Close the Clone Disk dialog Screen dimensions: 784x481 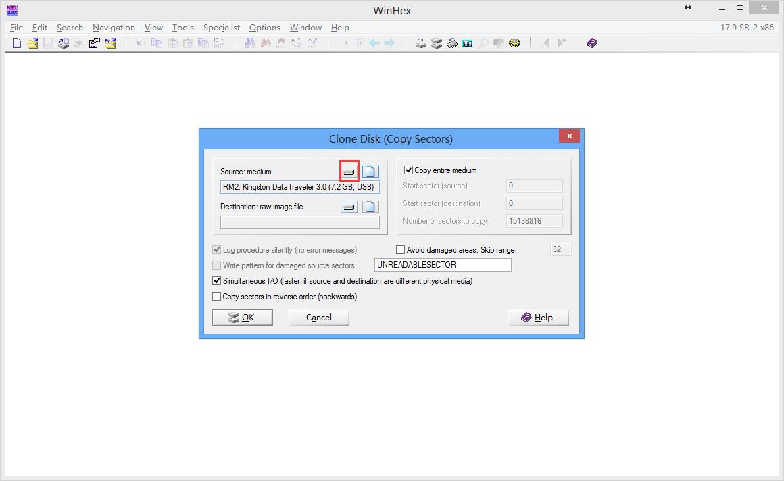point(570,136)
